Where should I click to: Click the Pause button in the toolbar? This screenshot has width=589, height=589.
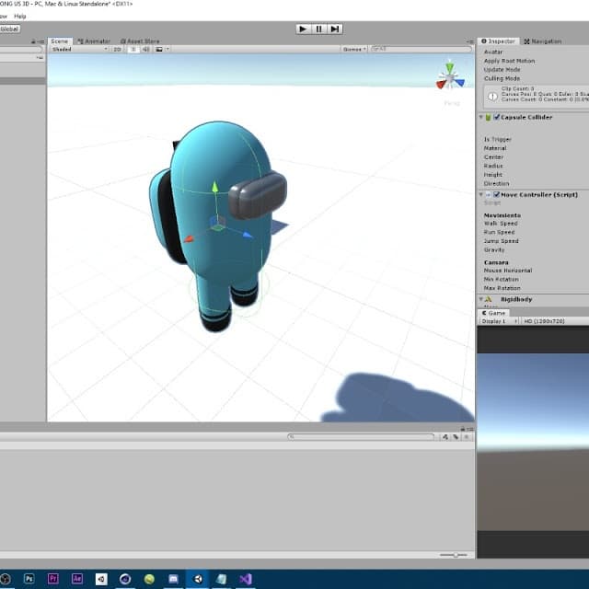point(319,29)
